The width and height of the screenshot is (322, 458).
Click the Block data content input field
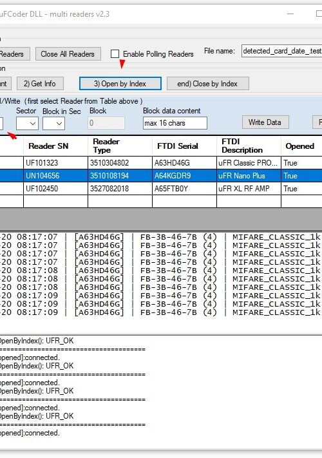click(x=175, y=123)
